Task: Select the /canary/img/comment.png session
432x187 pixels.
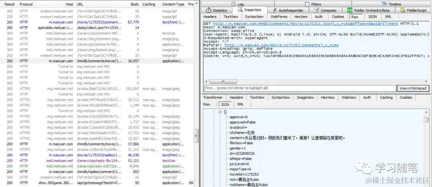Action: point(97,39)
